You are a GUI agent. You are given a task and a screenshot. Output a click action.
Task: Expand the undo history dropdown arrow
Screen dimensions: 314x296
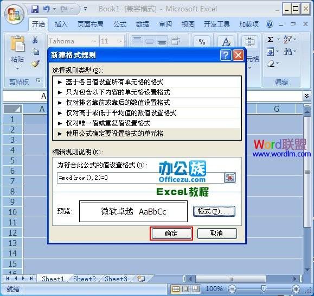(54, 9)
